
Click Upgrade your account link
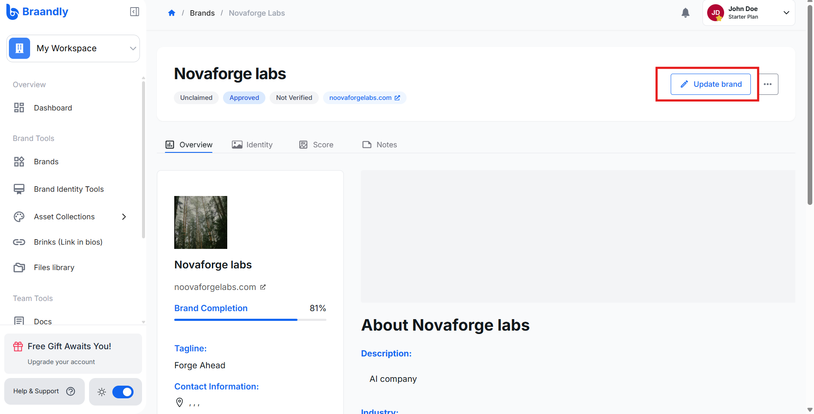click(x=61, y=362)
